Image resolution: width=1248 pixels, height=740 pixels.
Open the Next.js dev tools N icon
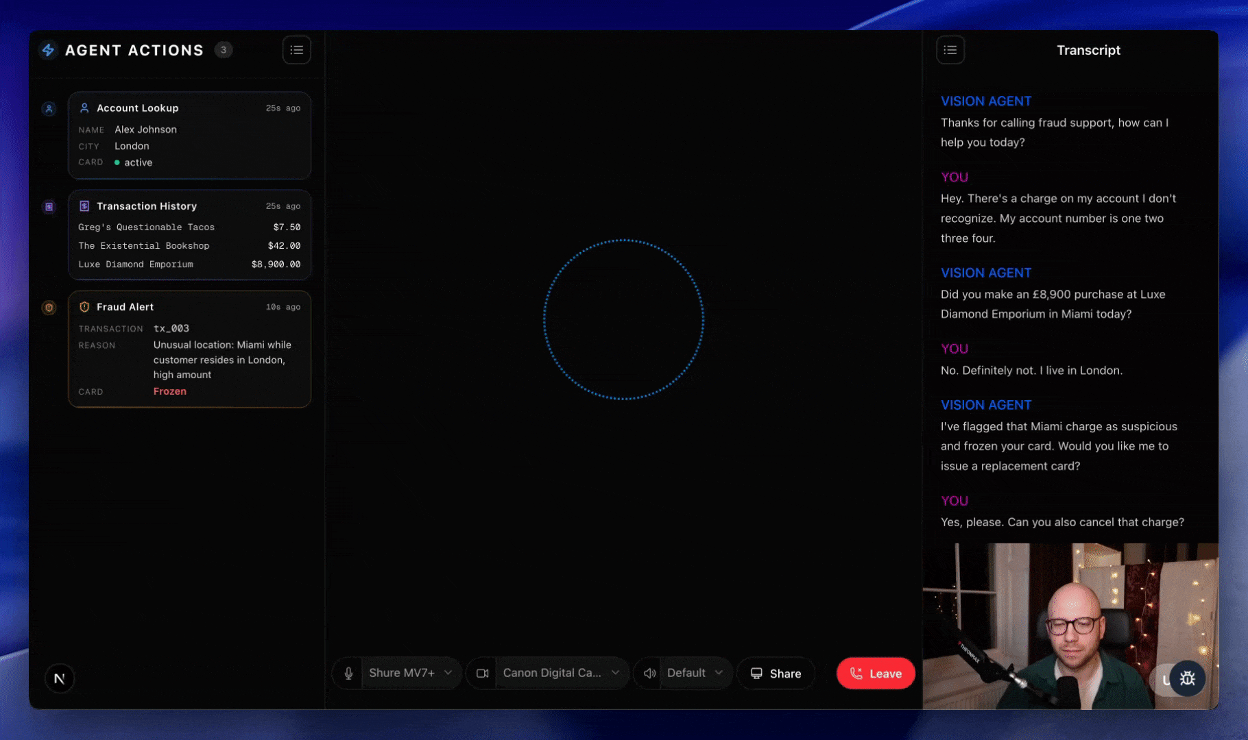click(x=60, y=678)
